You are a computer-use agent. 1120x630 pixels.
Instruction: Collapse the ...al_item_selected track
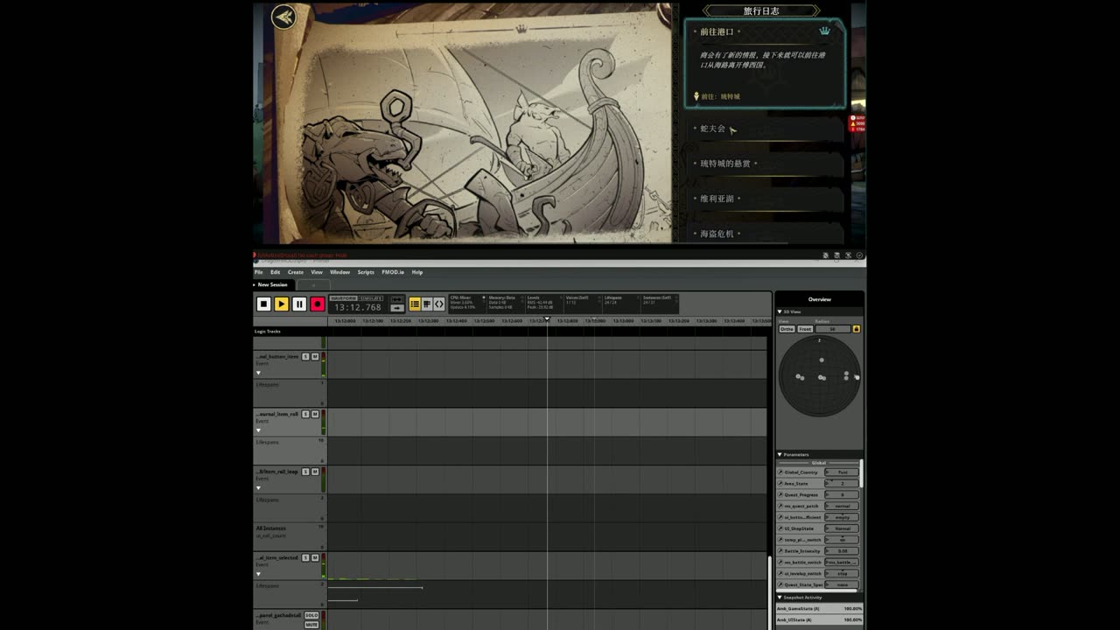click(x=258, y=574)
